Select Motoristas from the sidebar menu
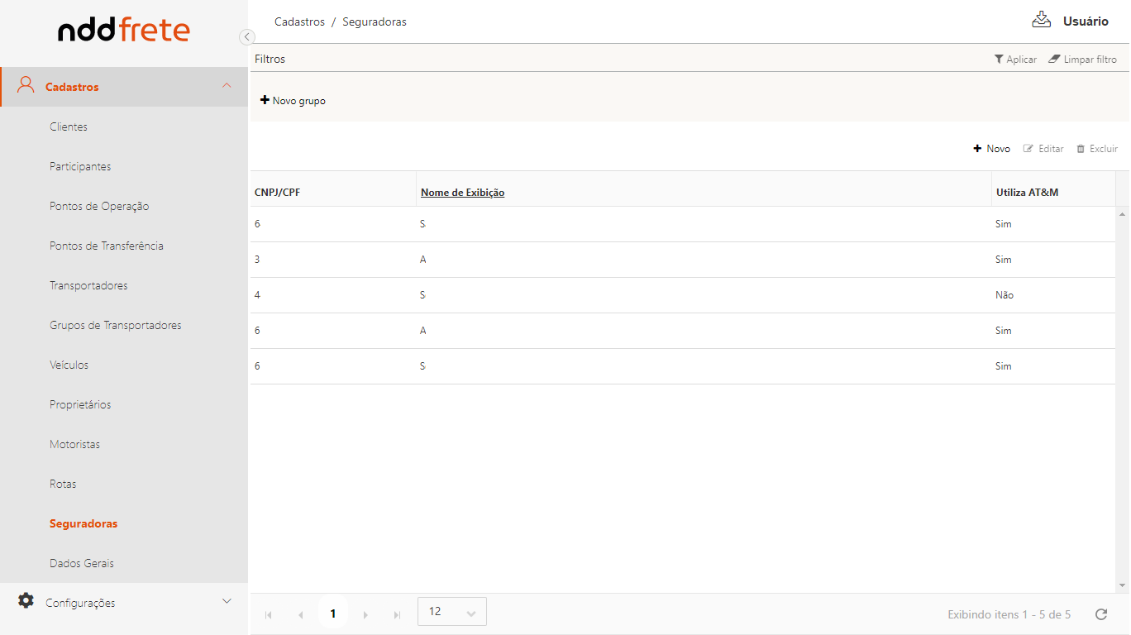This screenshot has height=635, width=1131. click(74, 444)
